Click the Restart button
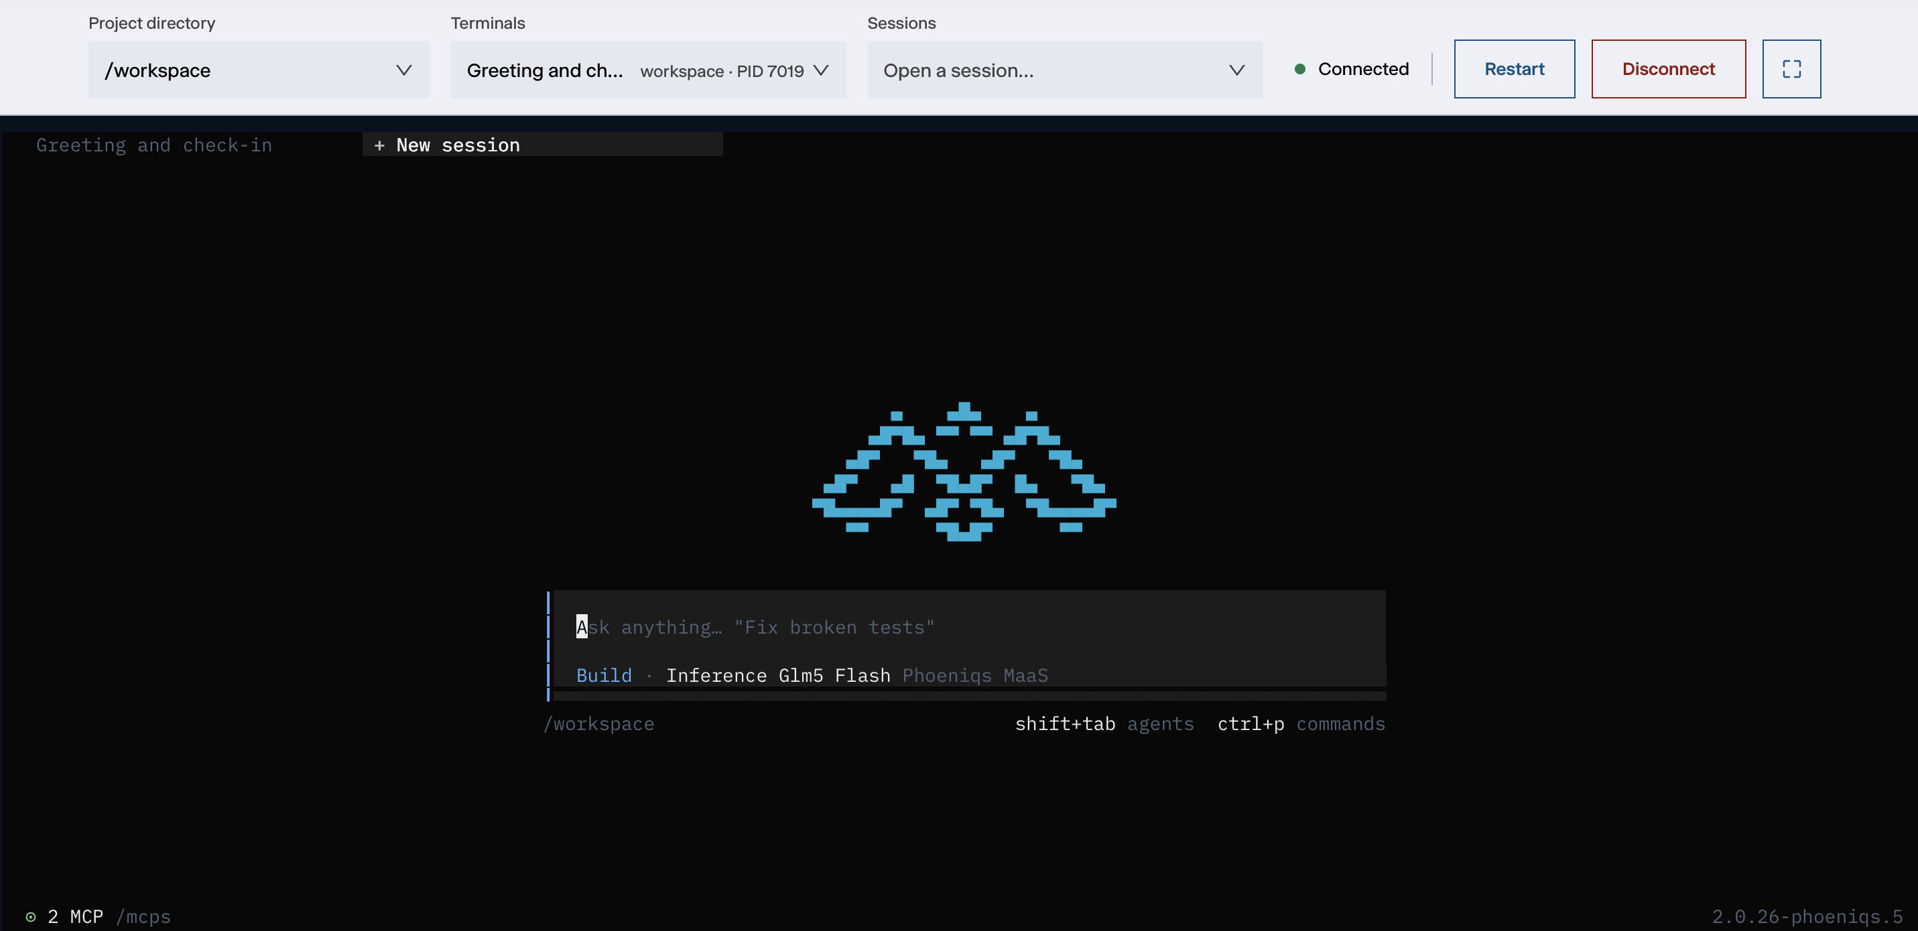 coord(1514,69)
